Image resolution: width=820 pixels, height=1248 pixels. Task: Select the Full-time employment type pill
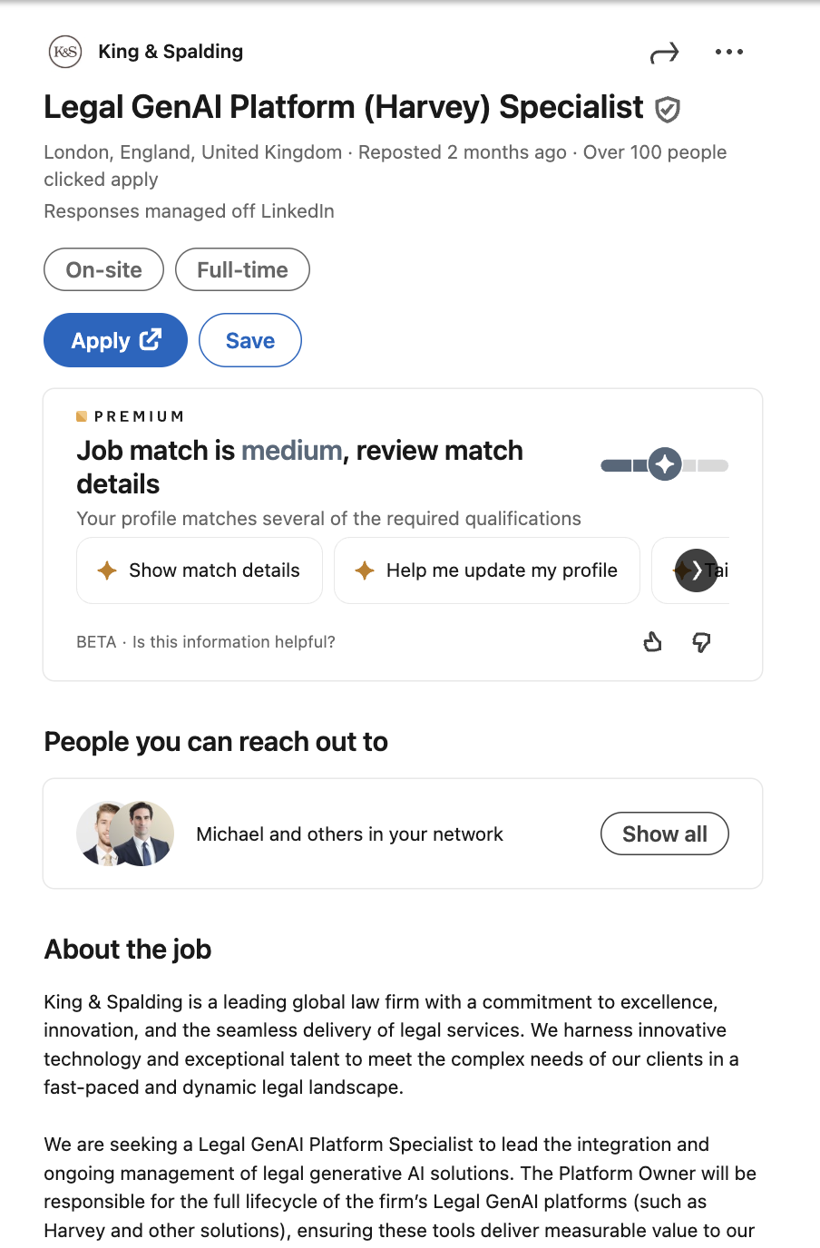pos(242,269)
